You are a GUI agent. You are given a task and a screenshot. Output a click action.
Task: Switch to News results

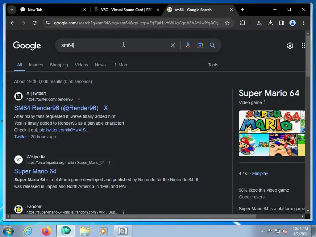point(100,65)
